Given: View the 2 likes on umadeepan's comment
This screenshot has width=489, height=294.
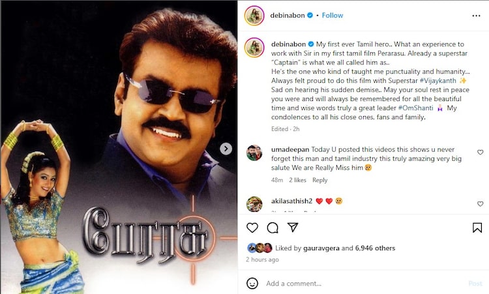Looking at the screenshot, I should (x=297, y=180).
